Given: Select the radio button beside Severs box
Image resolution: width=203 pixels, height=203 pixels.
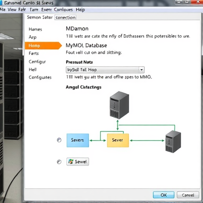Looking at the screenshot, I should (x=59, y=140).
